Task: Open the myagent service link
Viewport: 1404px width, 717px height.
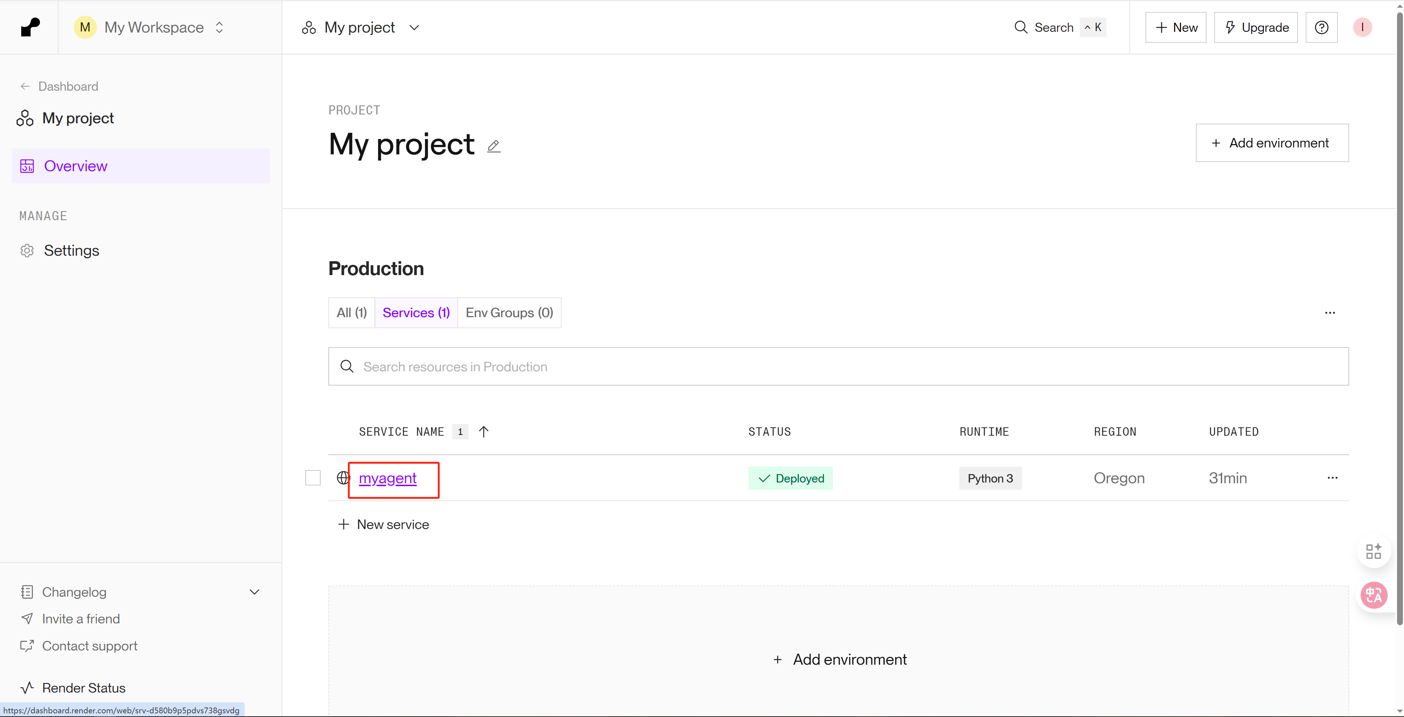Action: click(388, 478)
